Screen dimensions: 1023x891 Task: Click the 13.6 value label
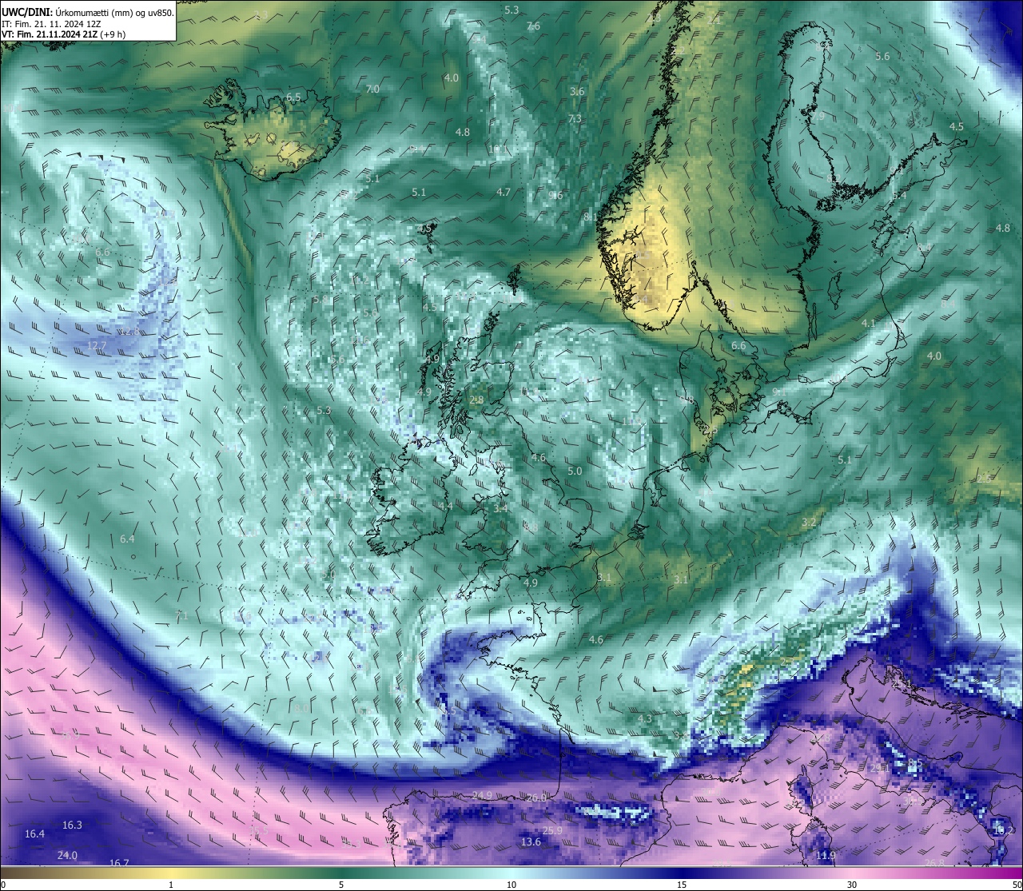click(531, 842)
